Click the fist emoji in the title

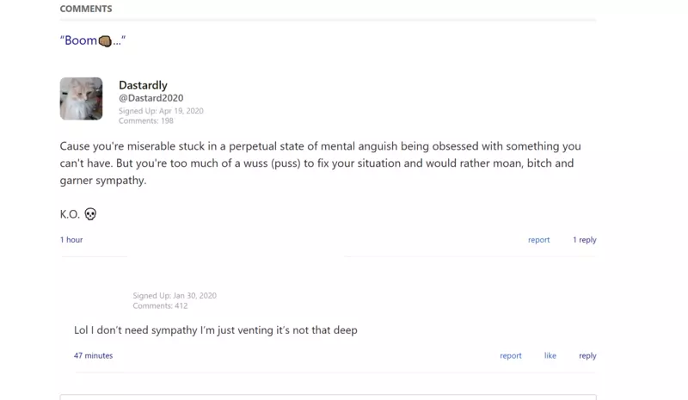(105, 41)
